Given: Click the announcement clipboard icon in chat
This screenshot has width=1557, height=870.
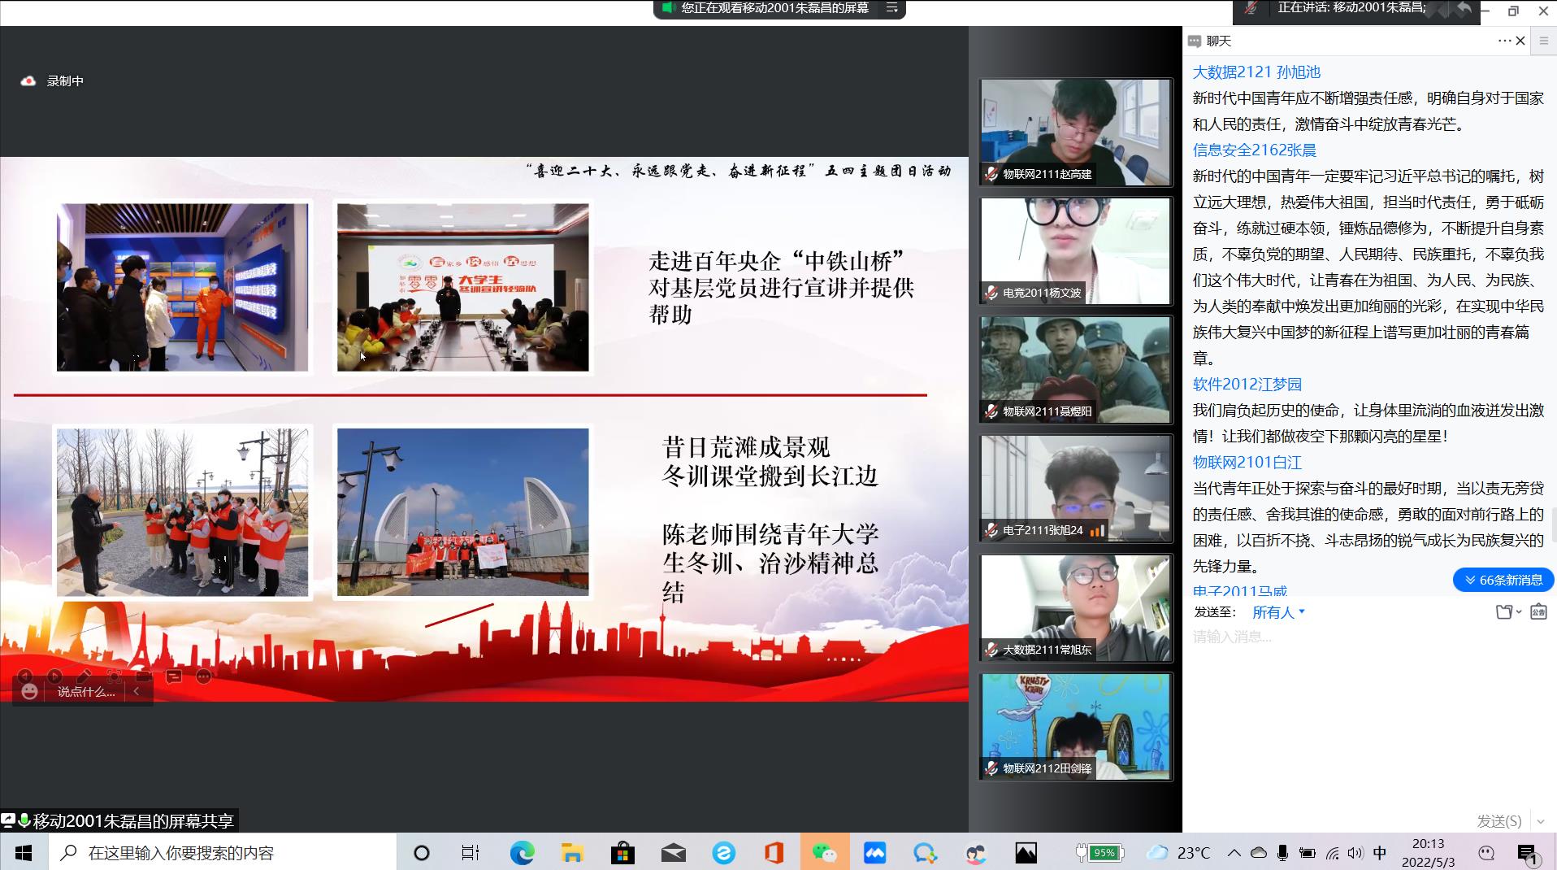Looking at the screenshot, I should click(1538, 612).
